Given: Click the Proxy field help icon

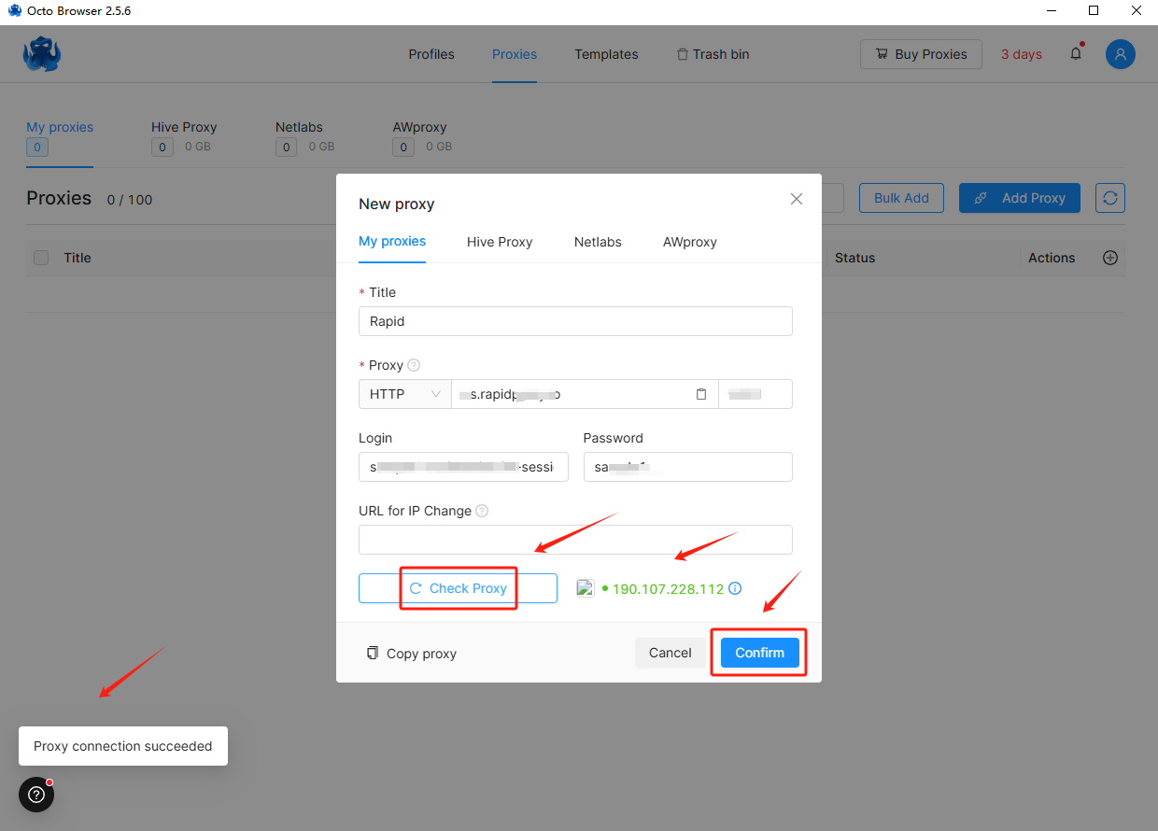Looking at the screenshot, I should pos(414,365).
